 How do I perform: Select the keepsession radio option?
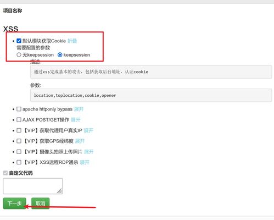pos(60,55)
